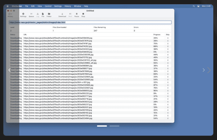
Task: Open the History dropdown in the toolbar
Action: pos(10,15)
